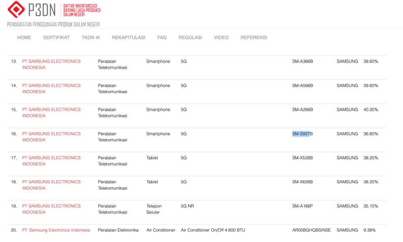The image size is (403, 242).
Task: Open company link in row 16
Action: coord(51,137)
